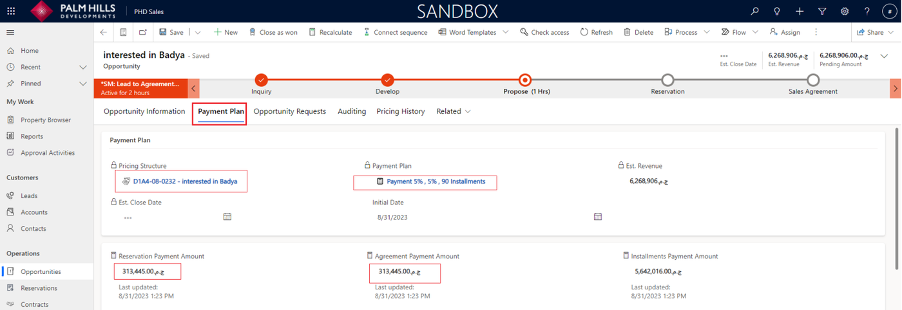Switch to Opportunity Information tab
Viewport: 902px width, 310px height.
pos(144,111)
